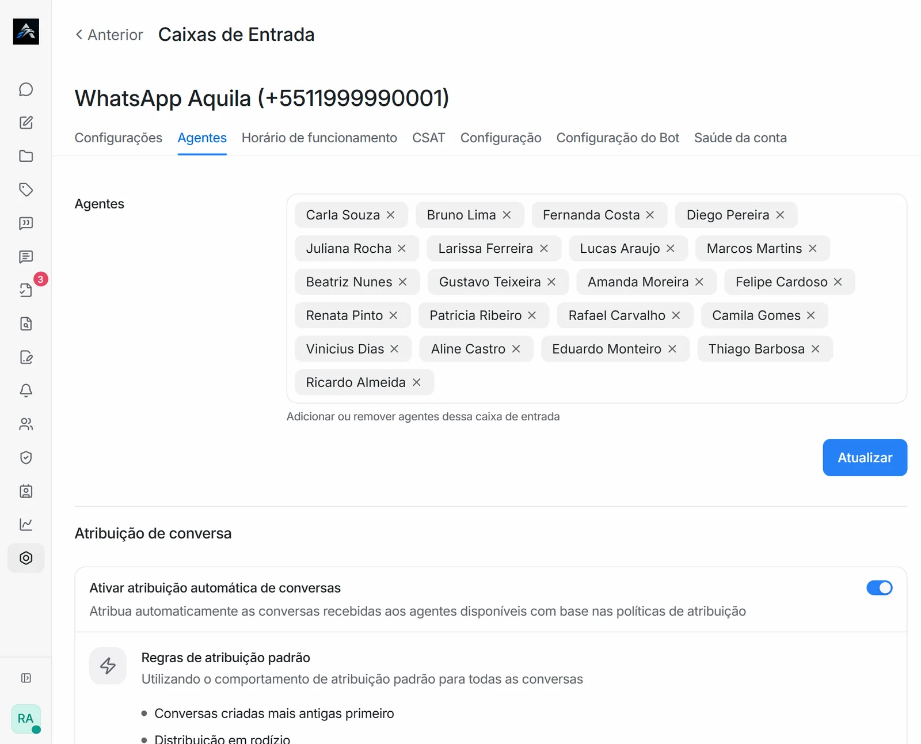The height and width of the screenshot is (744, 921).
Task: Open the icon with badge 3
Action: pyautogui.click(x=26, y=290)
